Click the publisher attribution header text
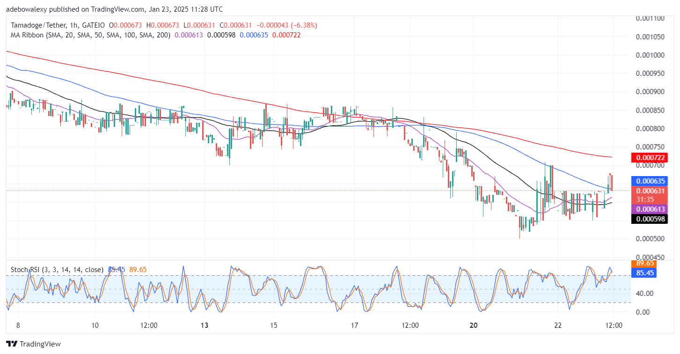This screenshot has height=354, width=680. pyautogui.click(x=115, y=9)
